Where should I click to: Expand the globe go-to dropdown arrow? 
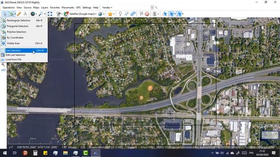(x=36, y=14)
